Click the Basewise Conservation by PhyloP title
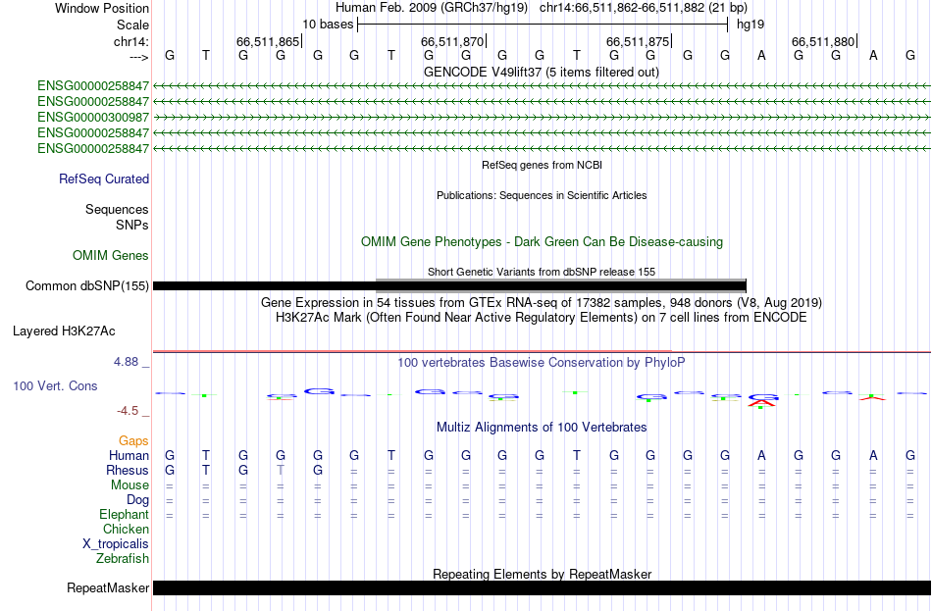The height and width of the screenshot is (611, 932). (542, 363)
